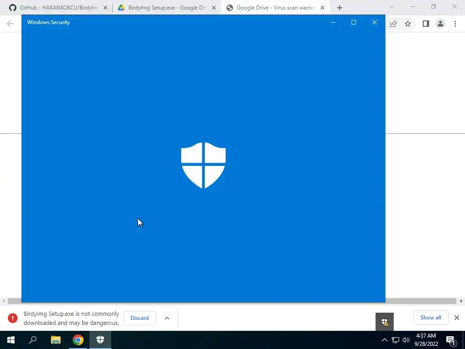Click the Windows Security tray shield icon

click(384, 321)
